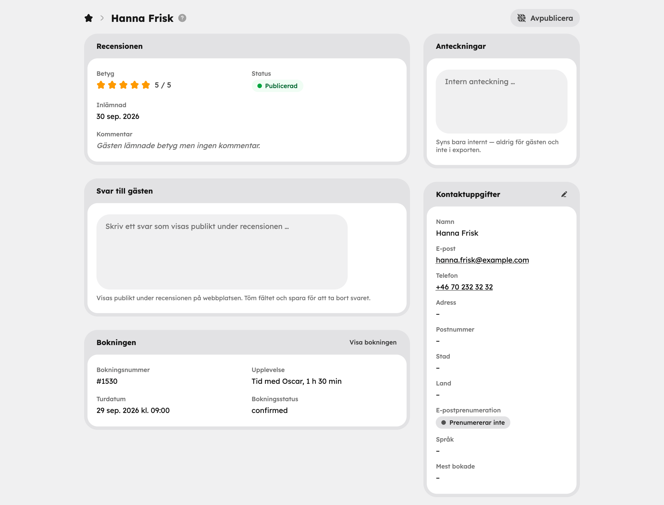Click the confirmed booking status value

coord(269,410)
